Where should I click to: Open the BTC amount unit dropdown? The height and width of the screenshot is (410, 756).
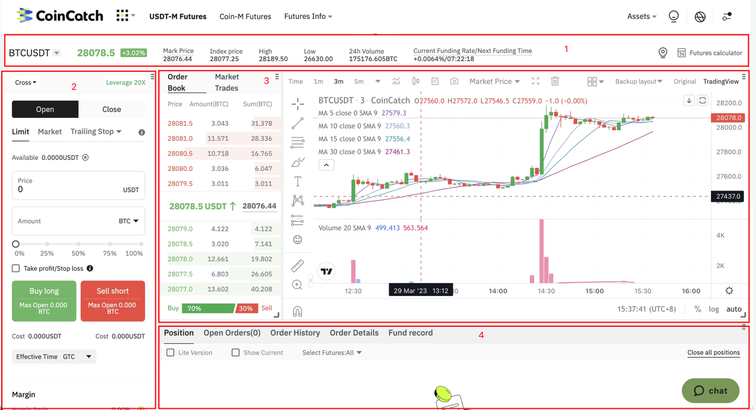[x=129, y=221]
